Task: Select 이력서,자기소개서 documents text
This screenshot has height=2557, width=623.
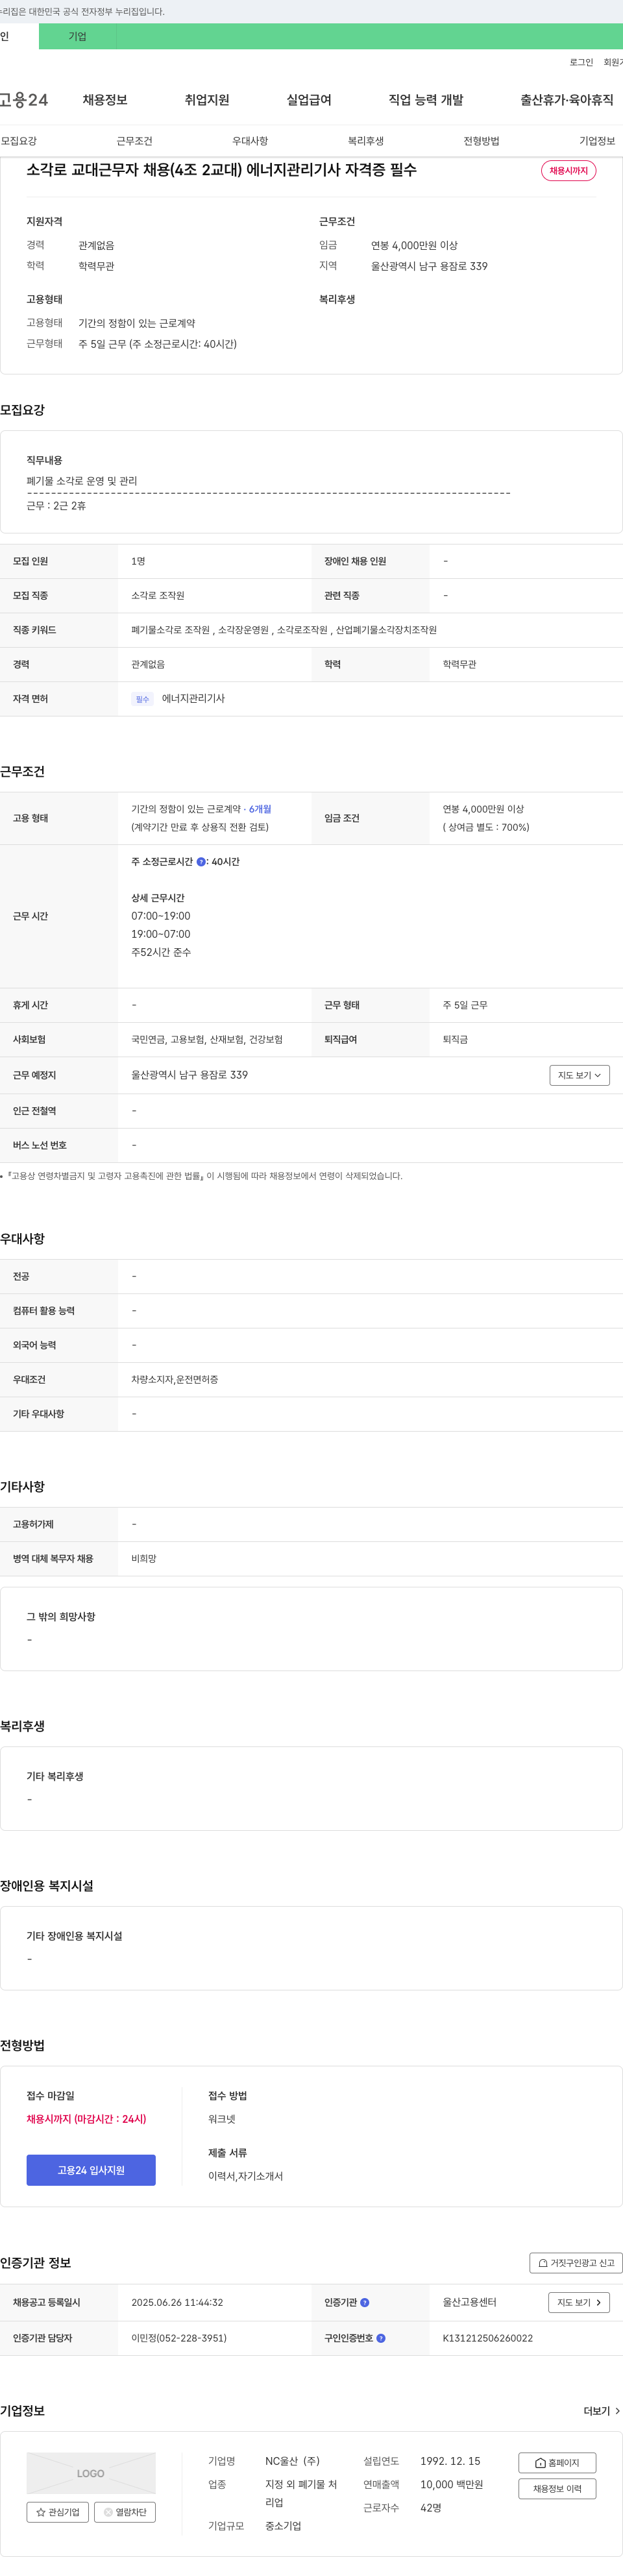Action: tap(245, 2176)
